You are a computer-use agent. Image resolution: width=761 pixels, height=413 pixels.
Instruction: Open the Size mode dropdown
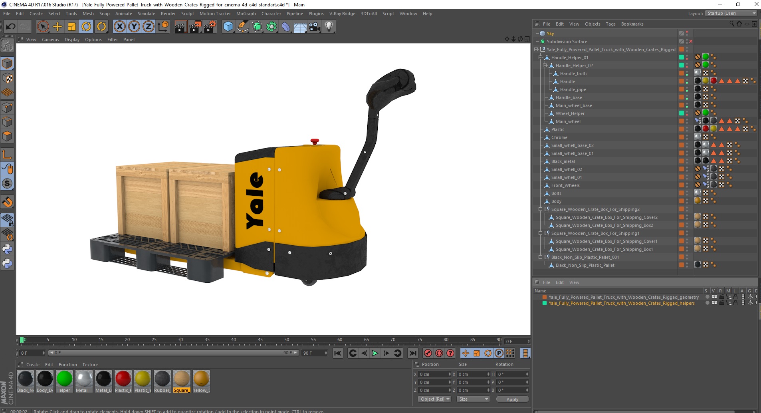474,399
